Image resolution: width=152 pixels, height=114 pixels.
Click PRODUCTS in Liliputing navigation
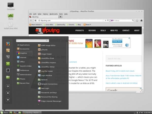pos(80,31)
